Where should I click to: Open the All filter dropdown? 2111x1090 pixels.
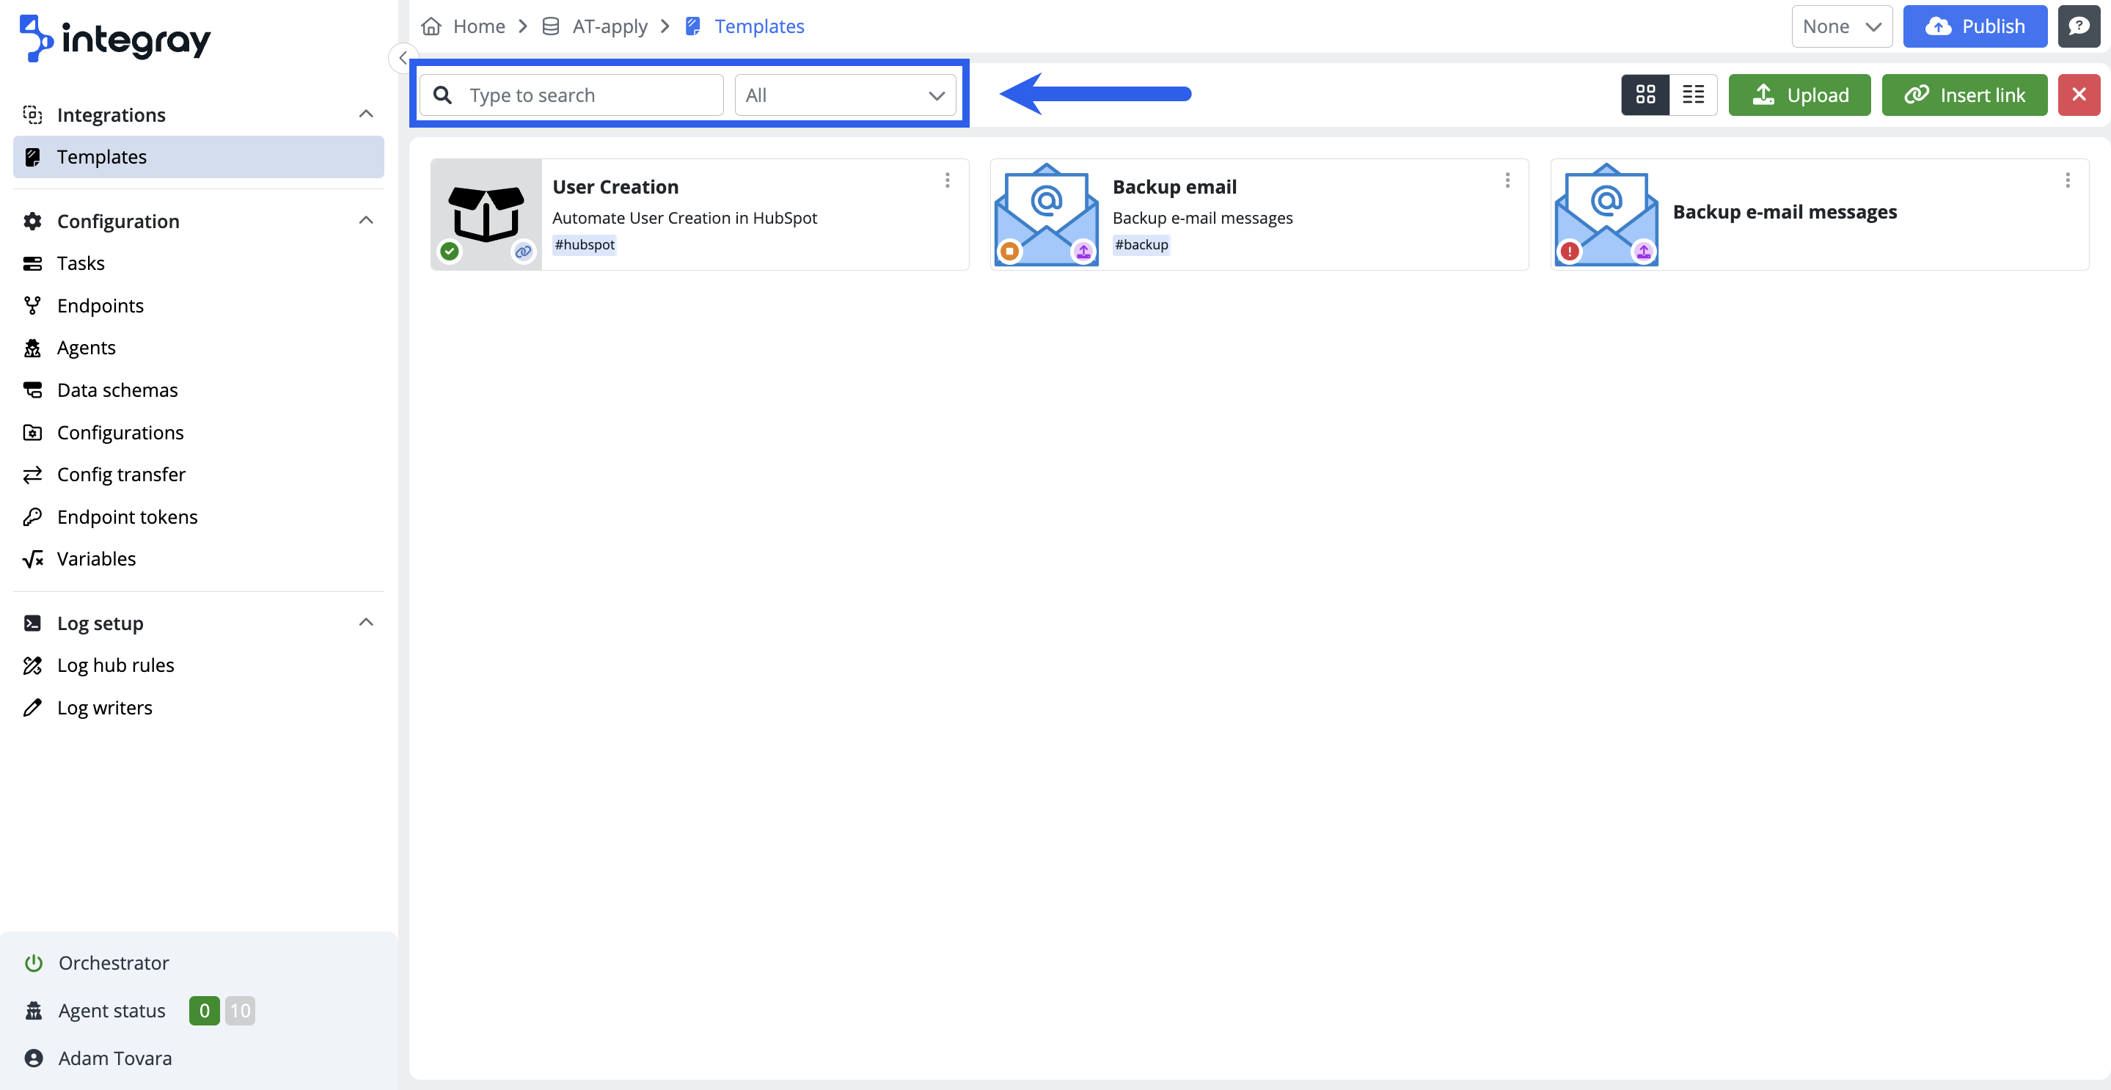pos(845,95)
